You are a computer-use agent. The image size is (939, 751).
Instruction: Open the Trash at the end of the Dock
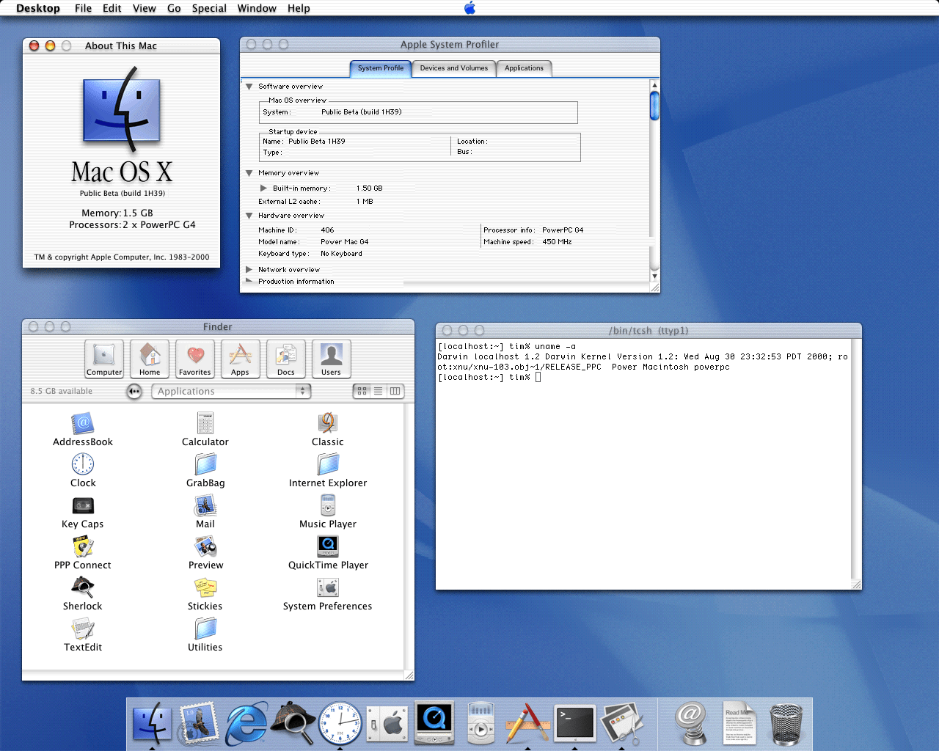(x=786, y=722)
